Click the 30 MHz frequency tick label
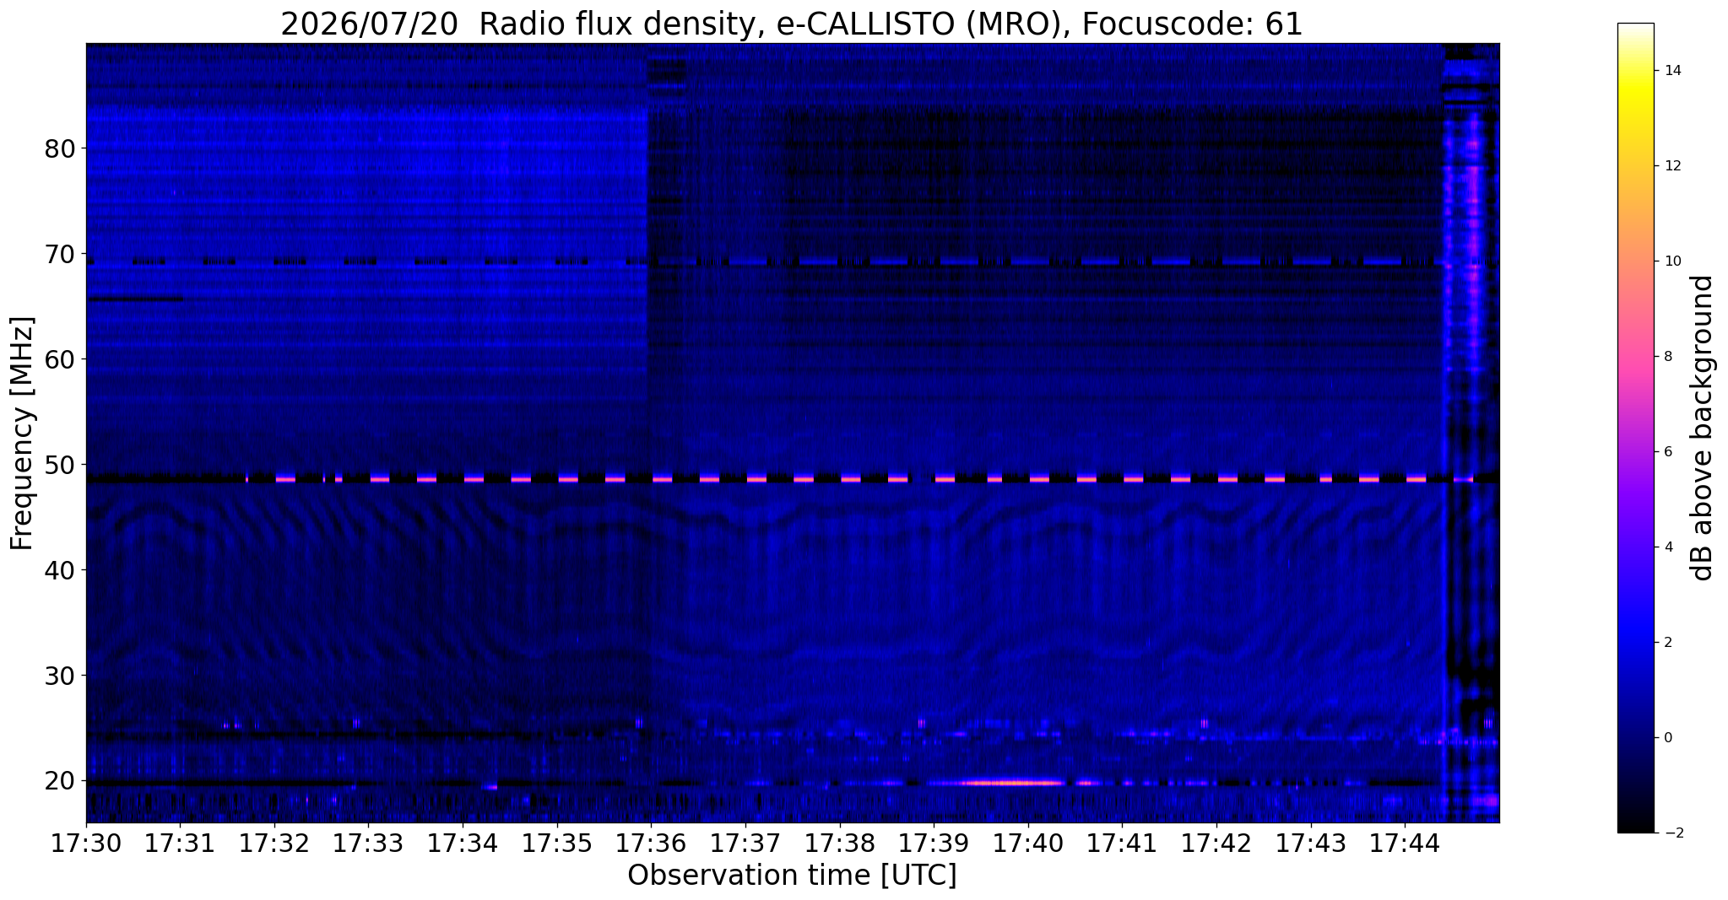This screenshot has width=1728, height=900. [59, 676]
